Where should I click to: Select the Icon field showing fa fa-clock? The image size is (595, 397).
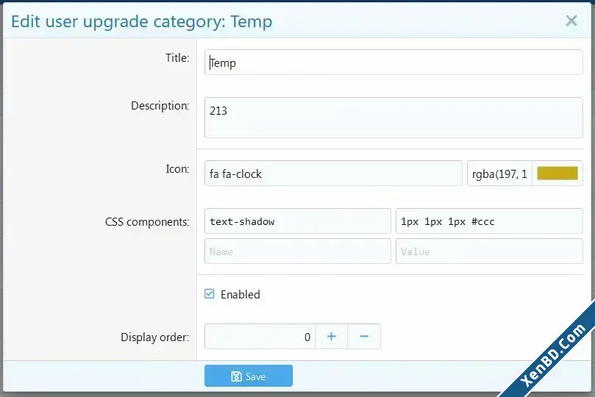(333, 174)
